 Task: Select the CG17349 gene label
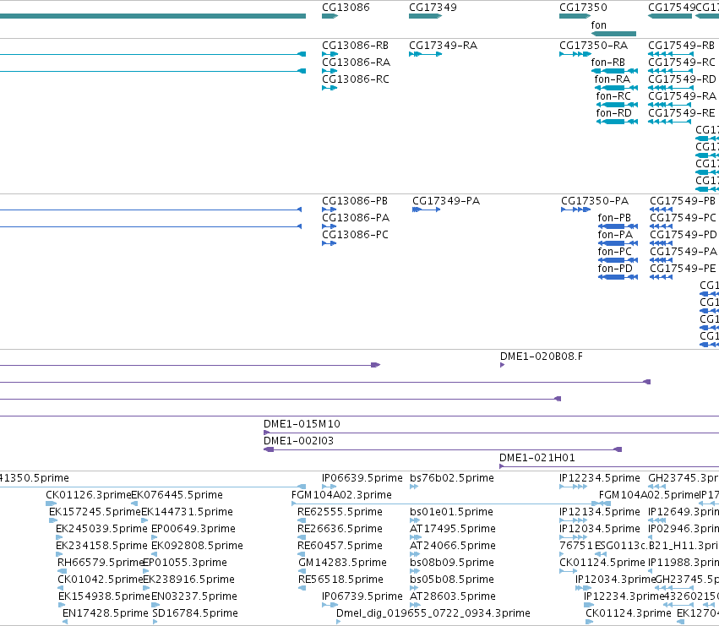point(433,8)
